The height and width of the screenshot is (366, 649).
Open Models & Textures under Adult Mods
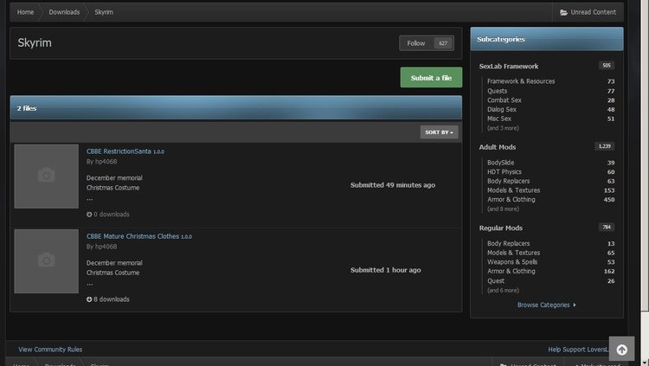514,190
